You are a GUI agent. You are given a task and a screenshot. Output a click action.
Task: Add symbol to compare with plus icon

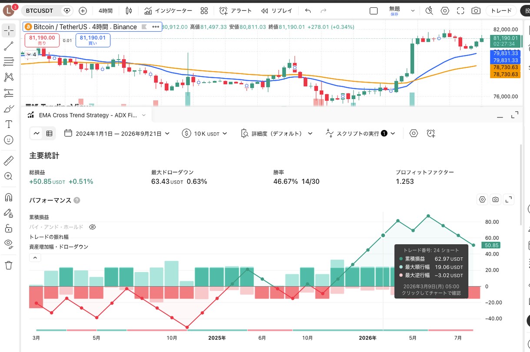pos(83,10)
